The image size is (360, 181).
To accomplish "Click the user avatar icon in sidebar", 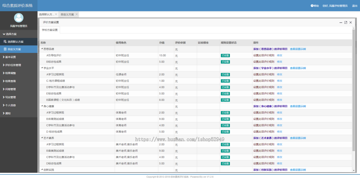I will pos(19,18).
